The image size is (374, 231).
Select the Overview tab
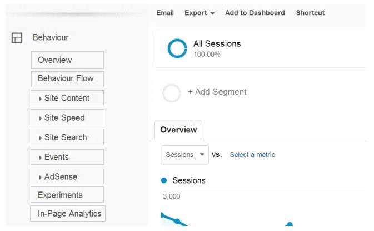[x=178, y=130]
